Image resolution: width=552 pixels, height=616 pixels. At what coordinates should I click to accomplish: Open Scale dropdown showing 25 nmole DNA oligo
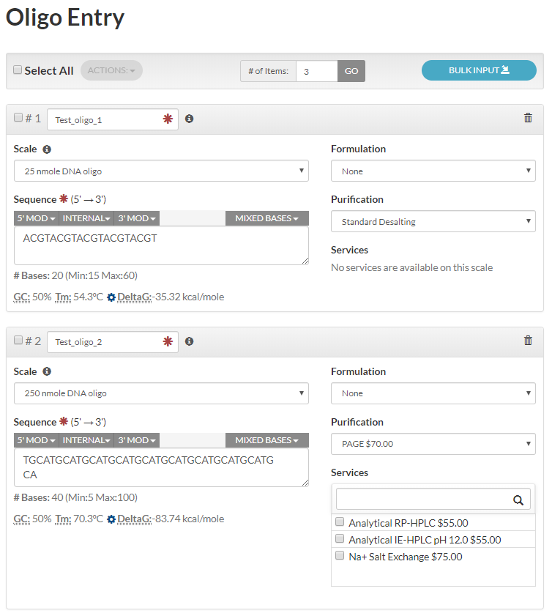pos(161,171)
